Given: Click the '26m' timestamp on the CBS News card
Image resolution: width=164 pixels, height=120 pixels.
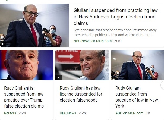Looking at the screenshot, I should [x=82, y=113].
